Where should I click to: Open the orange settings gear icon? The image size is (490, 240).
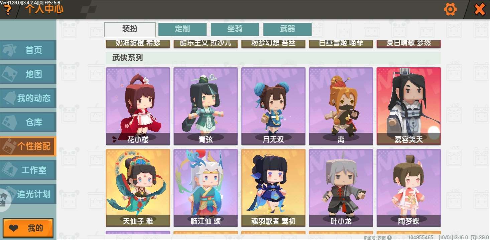450,9
